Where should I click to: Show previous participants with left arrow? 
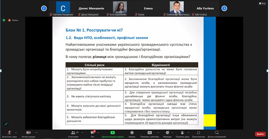click(44, 8)
